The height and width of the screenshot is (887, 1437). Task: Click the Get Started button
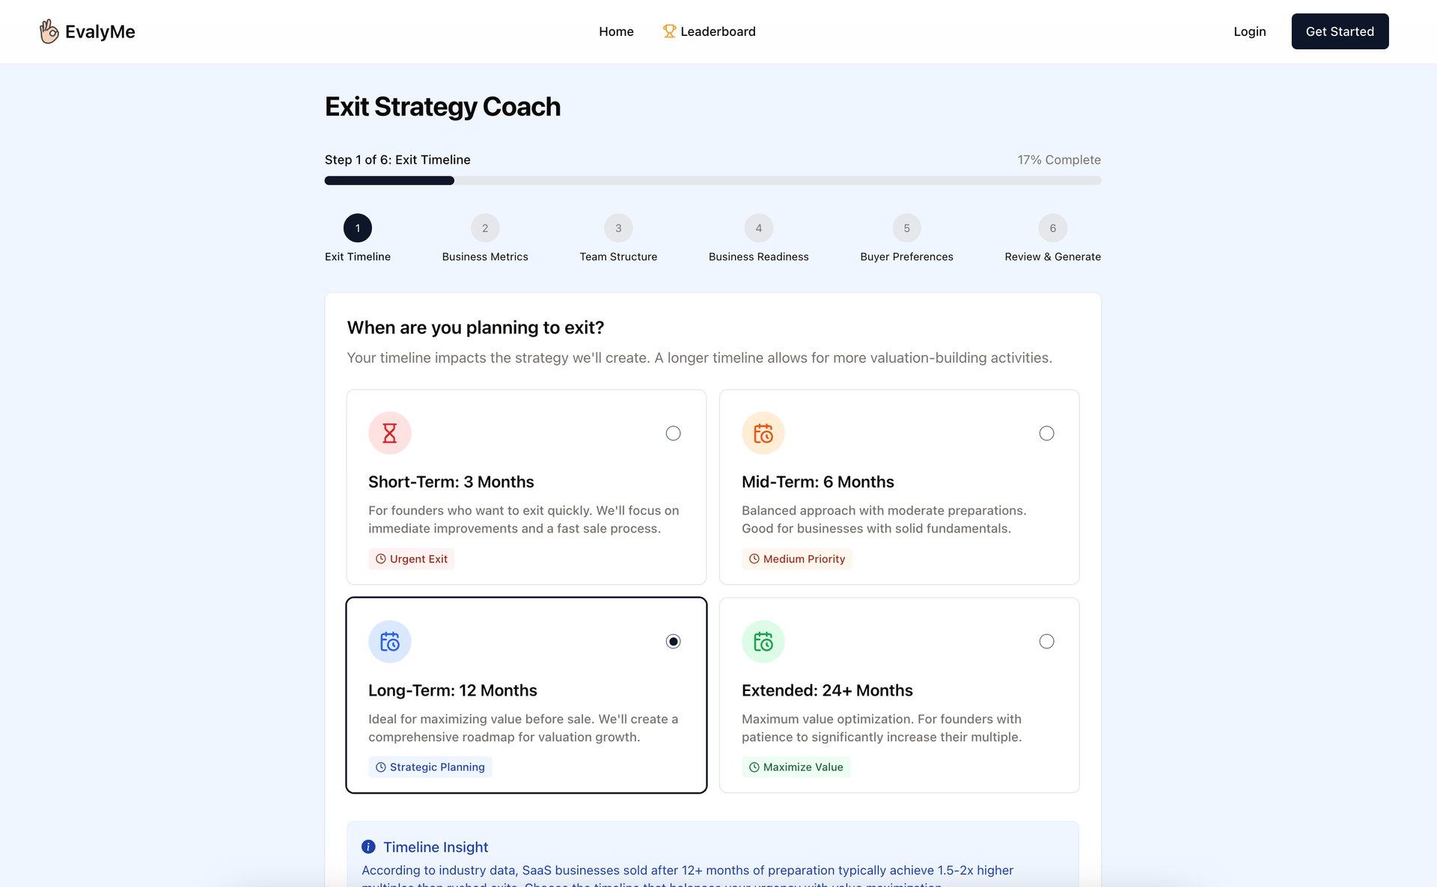[x=1340, y=31]
